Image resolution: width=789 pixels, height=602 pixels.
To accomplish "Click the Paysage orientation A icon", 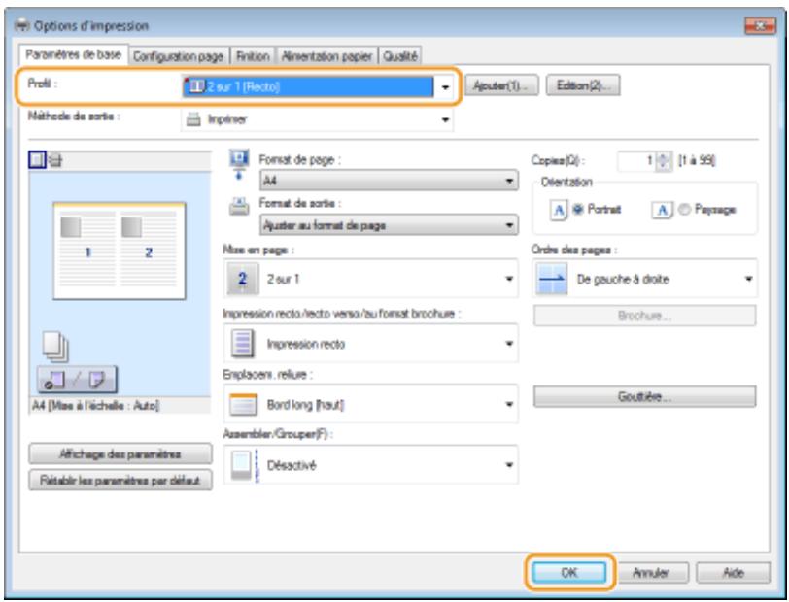I will [x=663, y=210].
